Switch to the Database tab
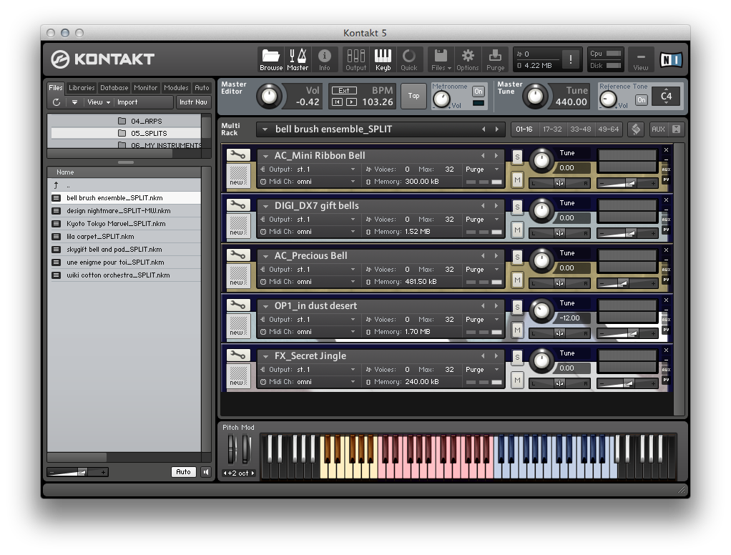The height and width of the screenshot is (555, 731). tap(114, 87)
